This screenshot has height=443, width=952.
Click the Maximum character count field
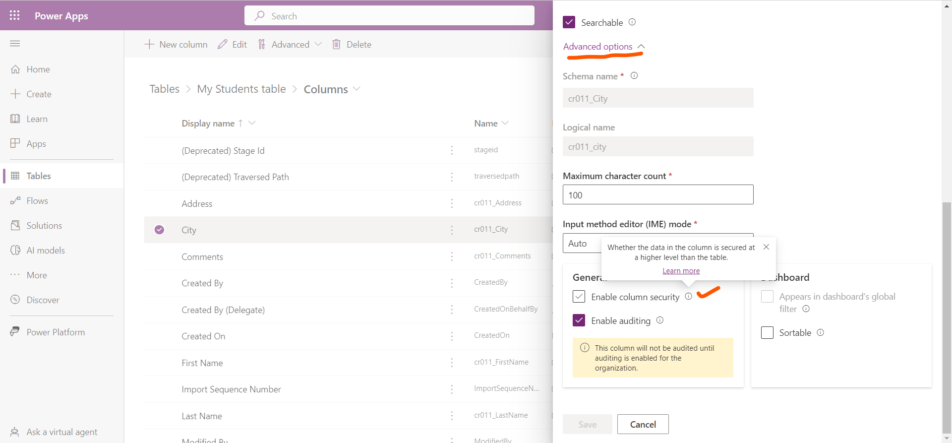pyautogui.click(x=657, y=195)
